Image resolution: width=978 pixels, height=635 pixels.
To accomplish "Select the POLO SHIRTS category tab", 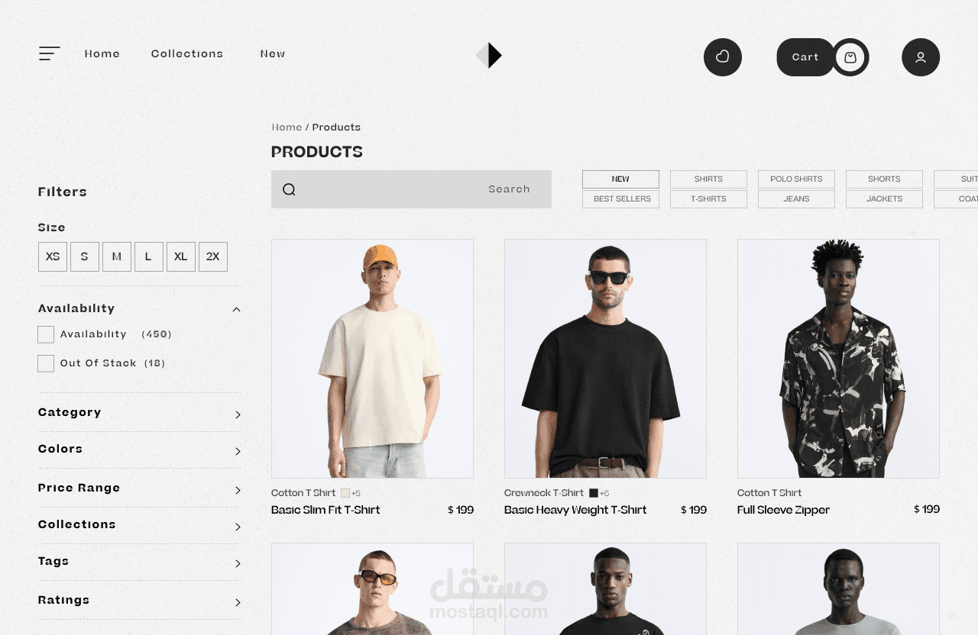I will pos(796,179).
